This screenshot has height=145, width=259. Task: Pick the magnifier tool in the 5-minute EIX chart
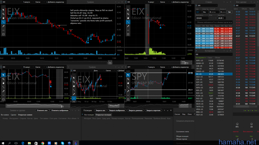click(128, 14)
